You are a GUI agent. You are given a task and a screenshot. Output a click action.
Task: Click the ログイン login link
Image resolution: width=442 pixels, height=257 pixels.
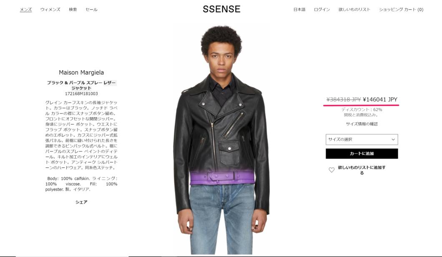[x=322, y=10]
